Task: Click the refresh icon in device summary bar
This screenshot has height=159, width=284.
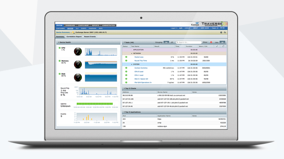Action: (225, 32)
